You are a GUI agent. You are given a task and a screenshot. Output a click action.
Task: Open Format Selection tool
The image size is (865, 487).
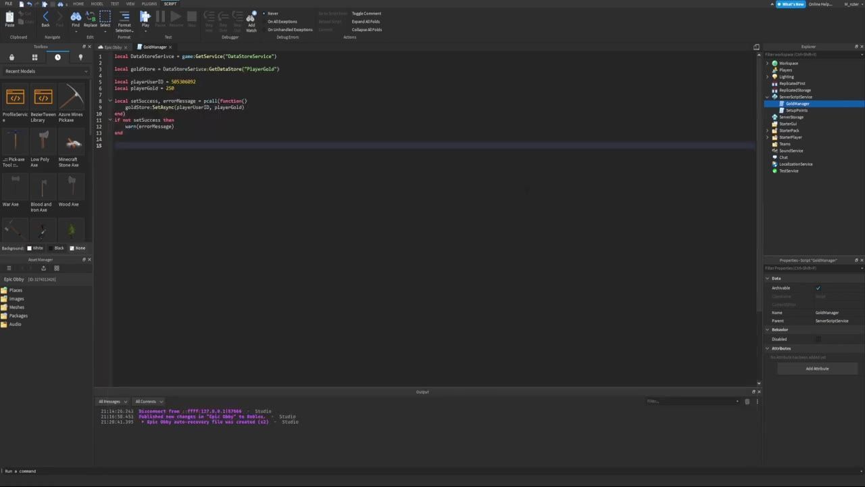pyautogui.click(x=124, y=21)
